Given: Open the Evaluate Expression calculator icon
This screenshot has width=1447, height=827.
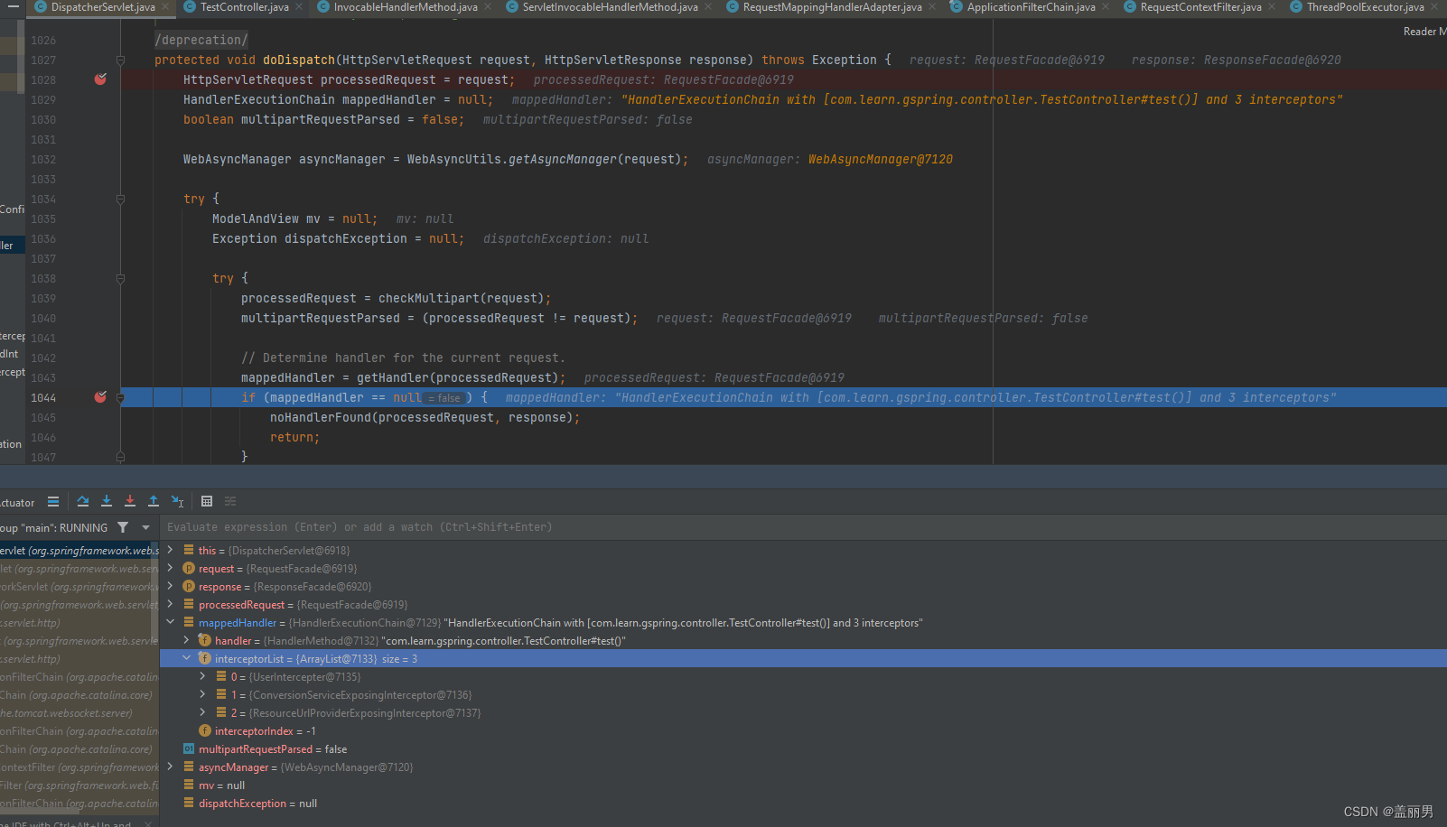Looking at the screenshot, I should 207,501.
